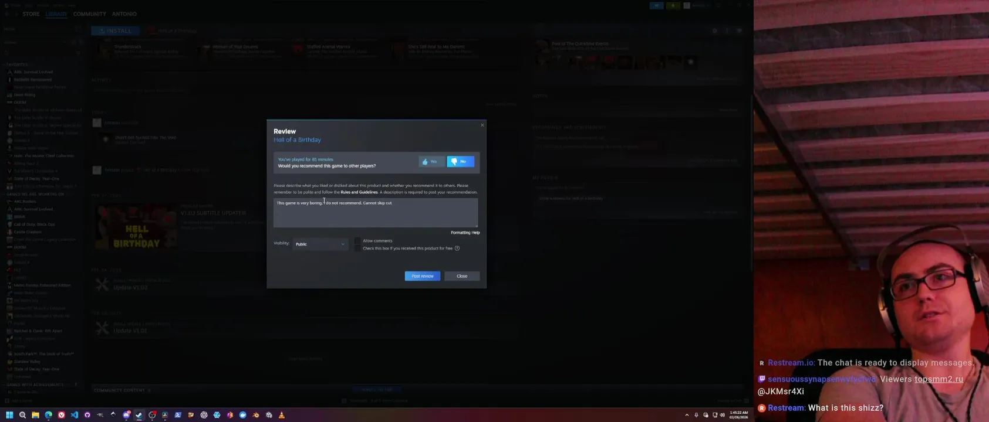Open Vivaldi browser from the taskbar
Image resolution: width=989 pixels, height=422 pixels.
coord(61,415)
